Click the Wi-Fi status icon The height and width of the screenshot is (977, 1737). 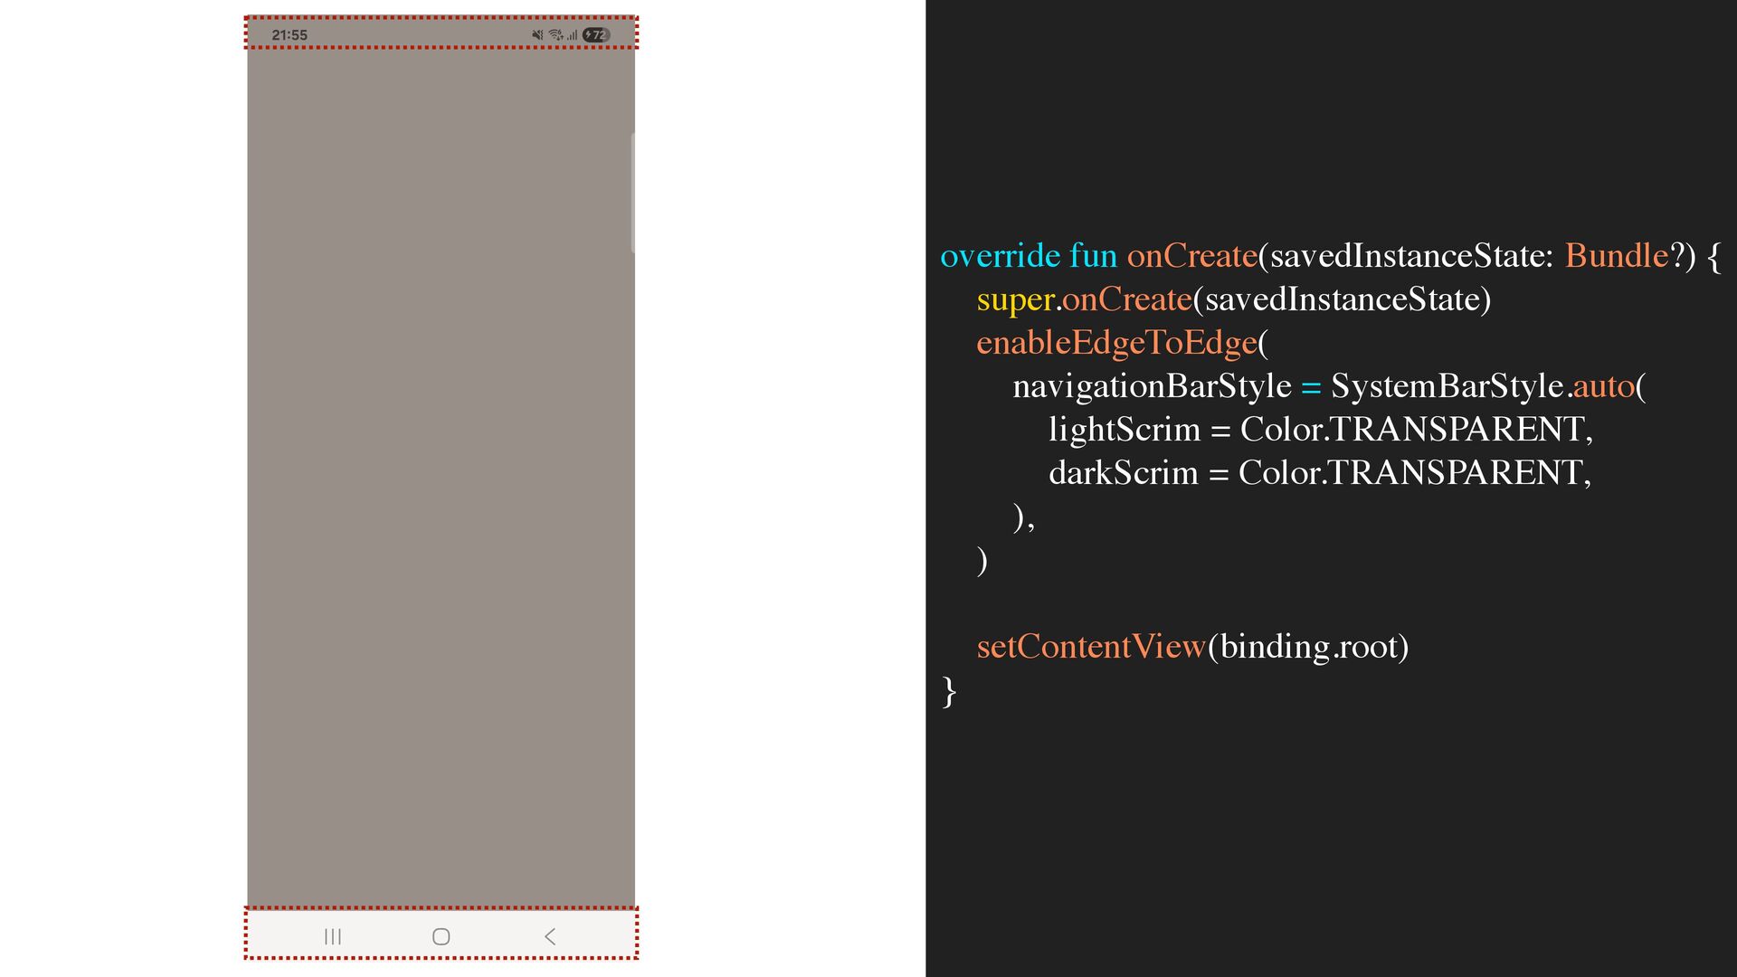click(x=555, y=35)
